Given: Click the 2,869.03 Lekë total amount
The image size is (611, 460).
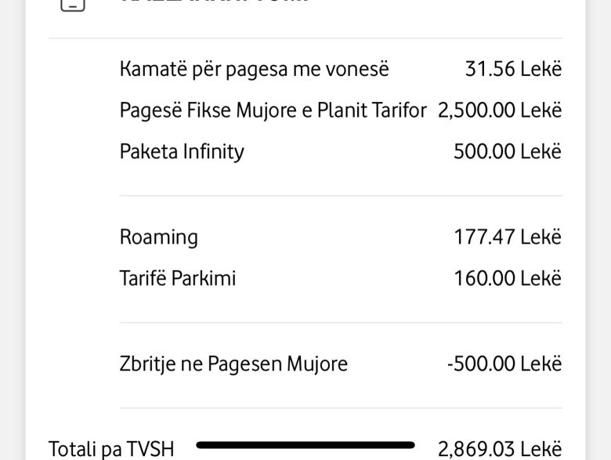Looking at the screenshot, I should 500,449.
